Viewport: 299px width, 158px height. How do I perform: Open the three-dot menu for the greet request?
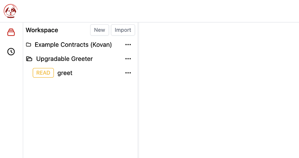(x=128, y=73)
